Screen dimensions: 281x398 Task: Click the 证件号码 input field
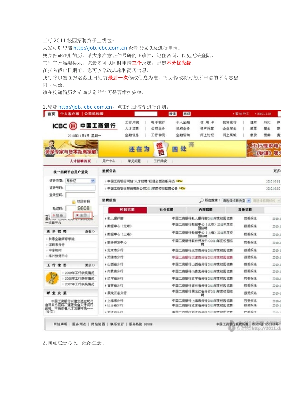coord(80,188)
